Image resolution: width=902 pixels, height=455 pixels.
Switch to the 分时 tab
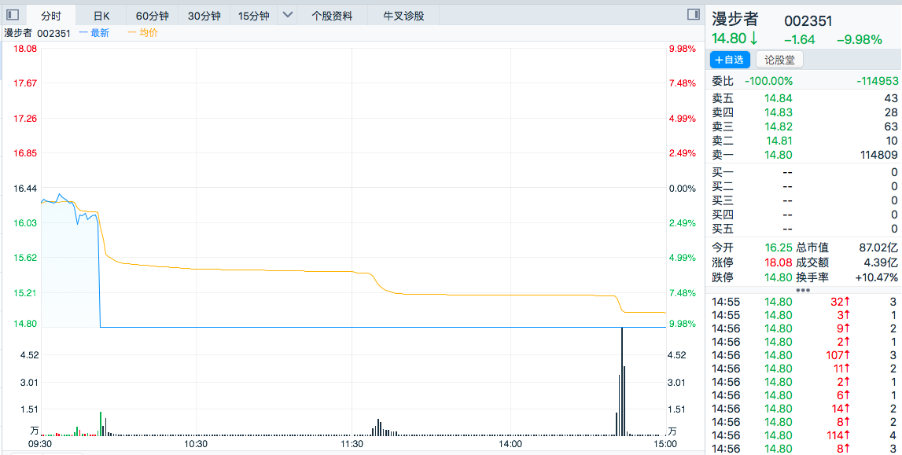(x=51, y=16)
